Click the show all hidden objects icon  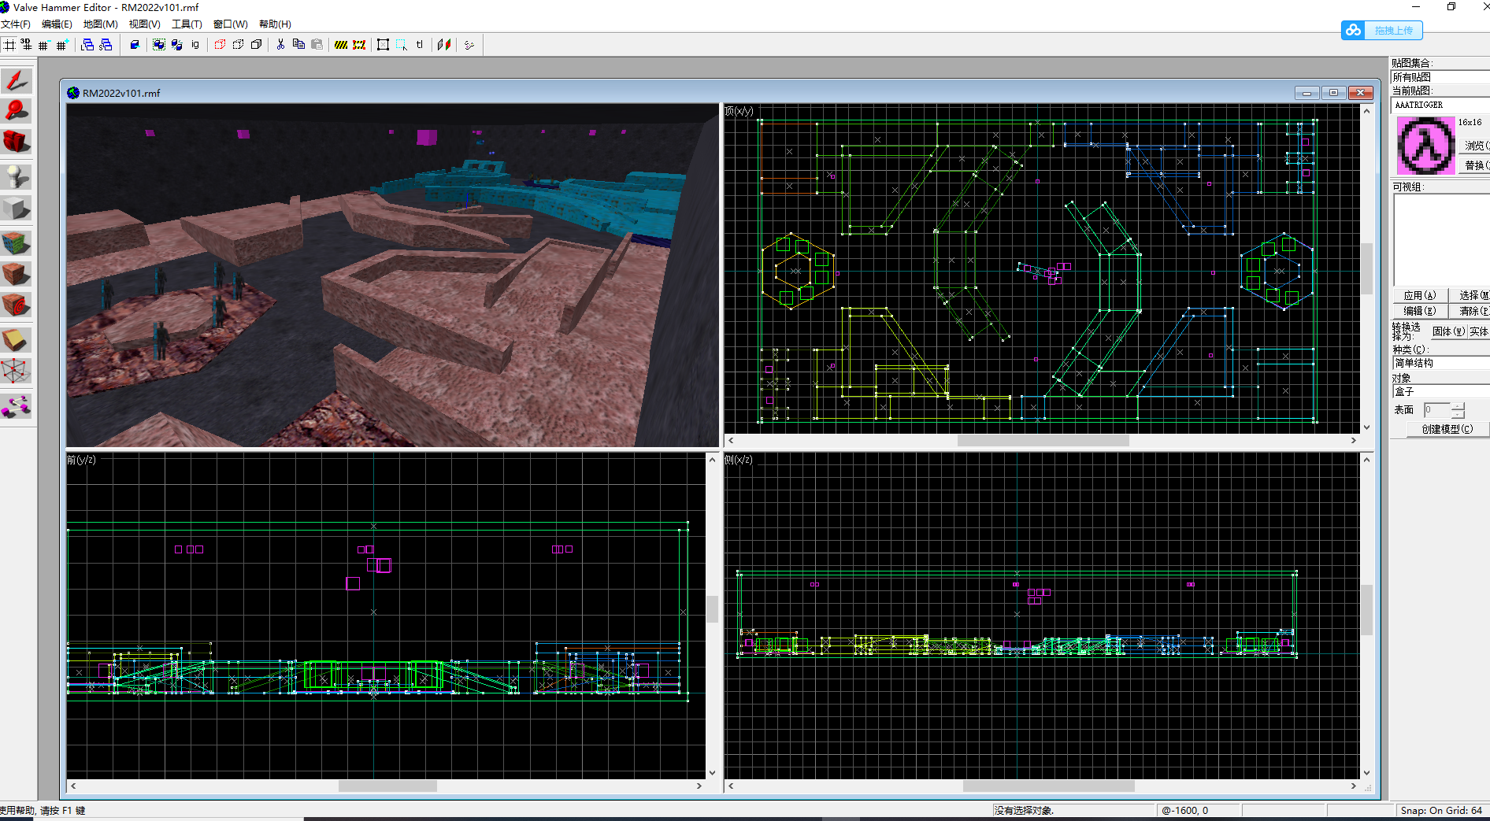256,45
